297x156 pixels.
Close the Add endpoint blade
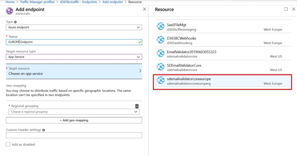tap(145, 9)
